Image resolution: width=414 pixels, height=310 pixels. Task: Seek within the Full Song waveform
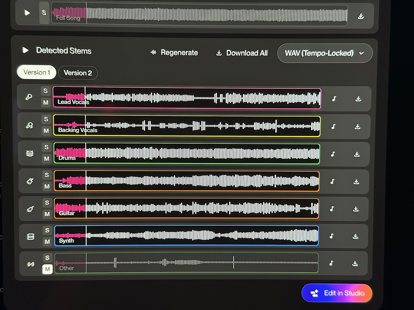199,14
